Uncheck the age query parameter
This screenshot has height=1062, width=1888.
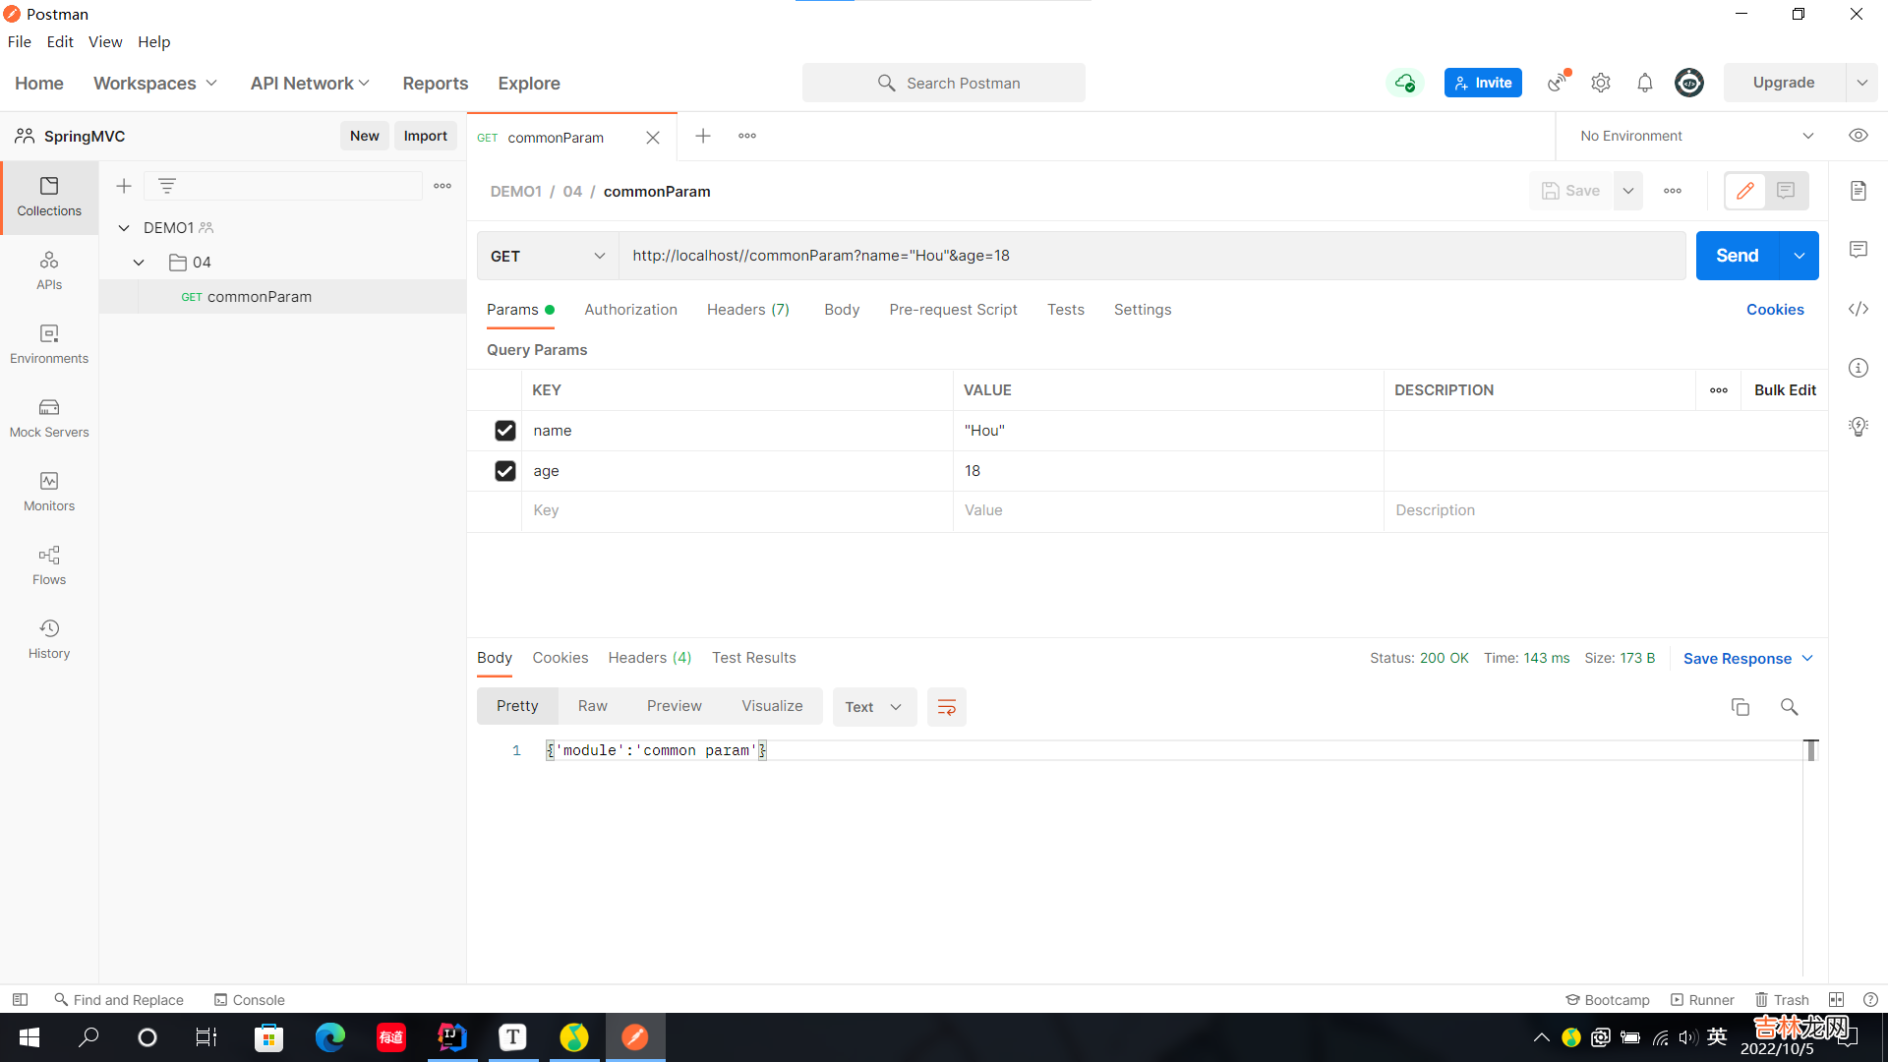504,471
